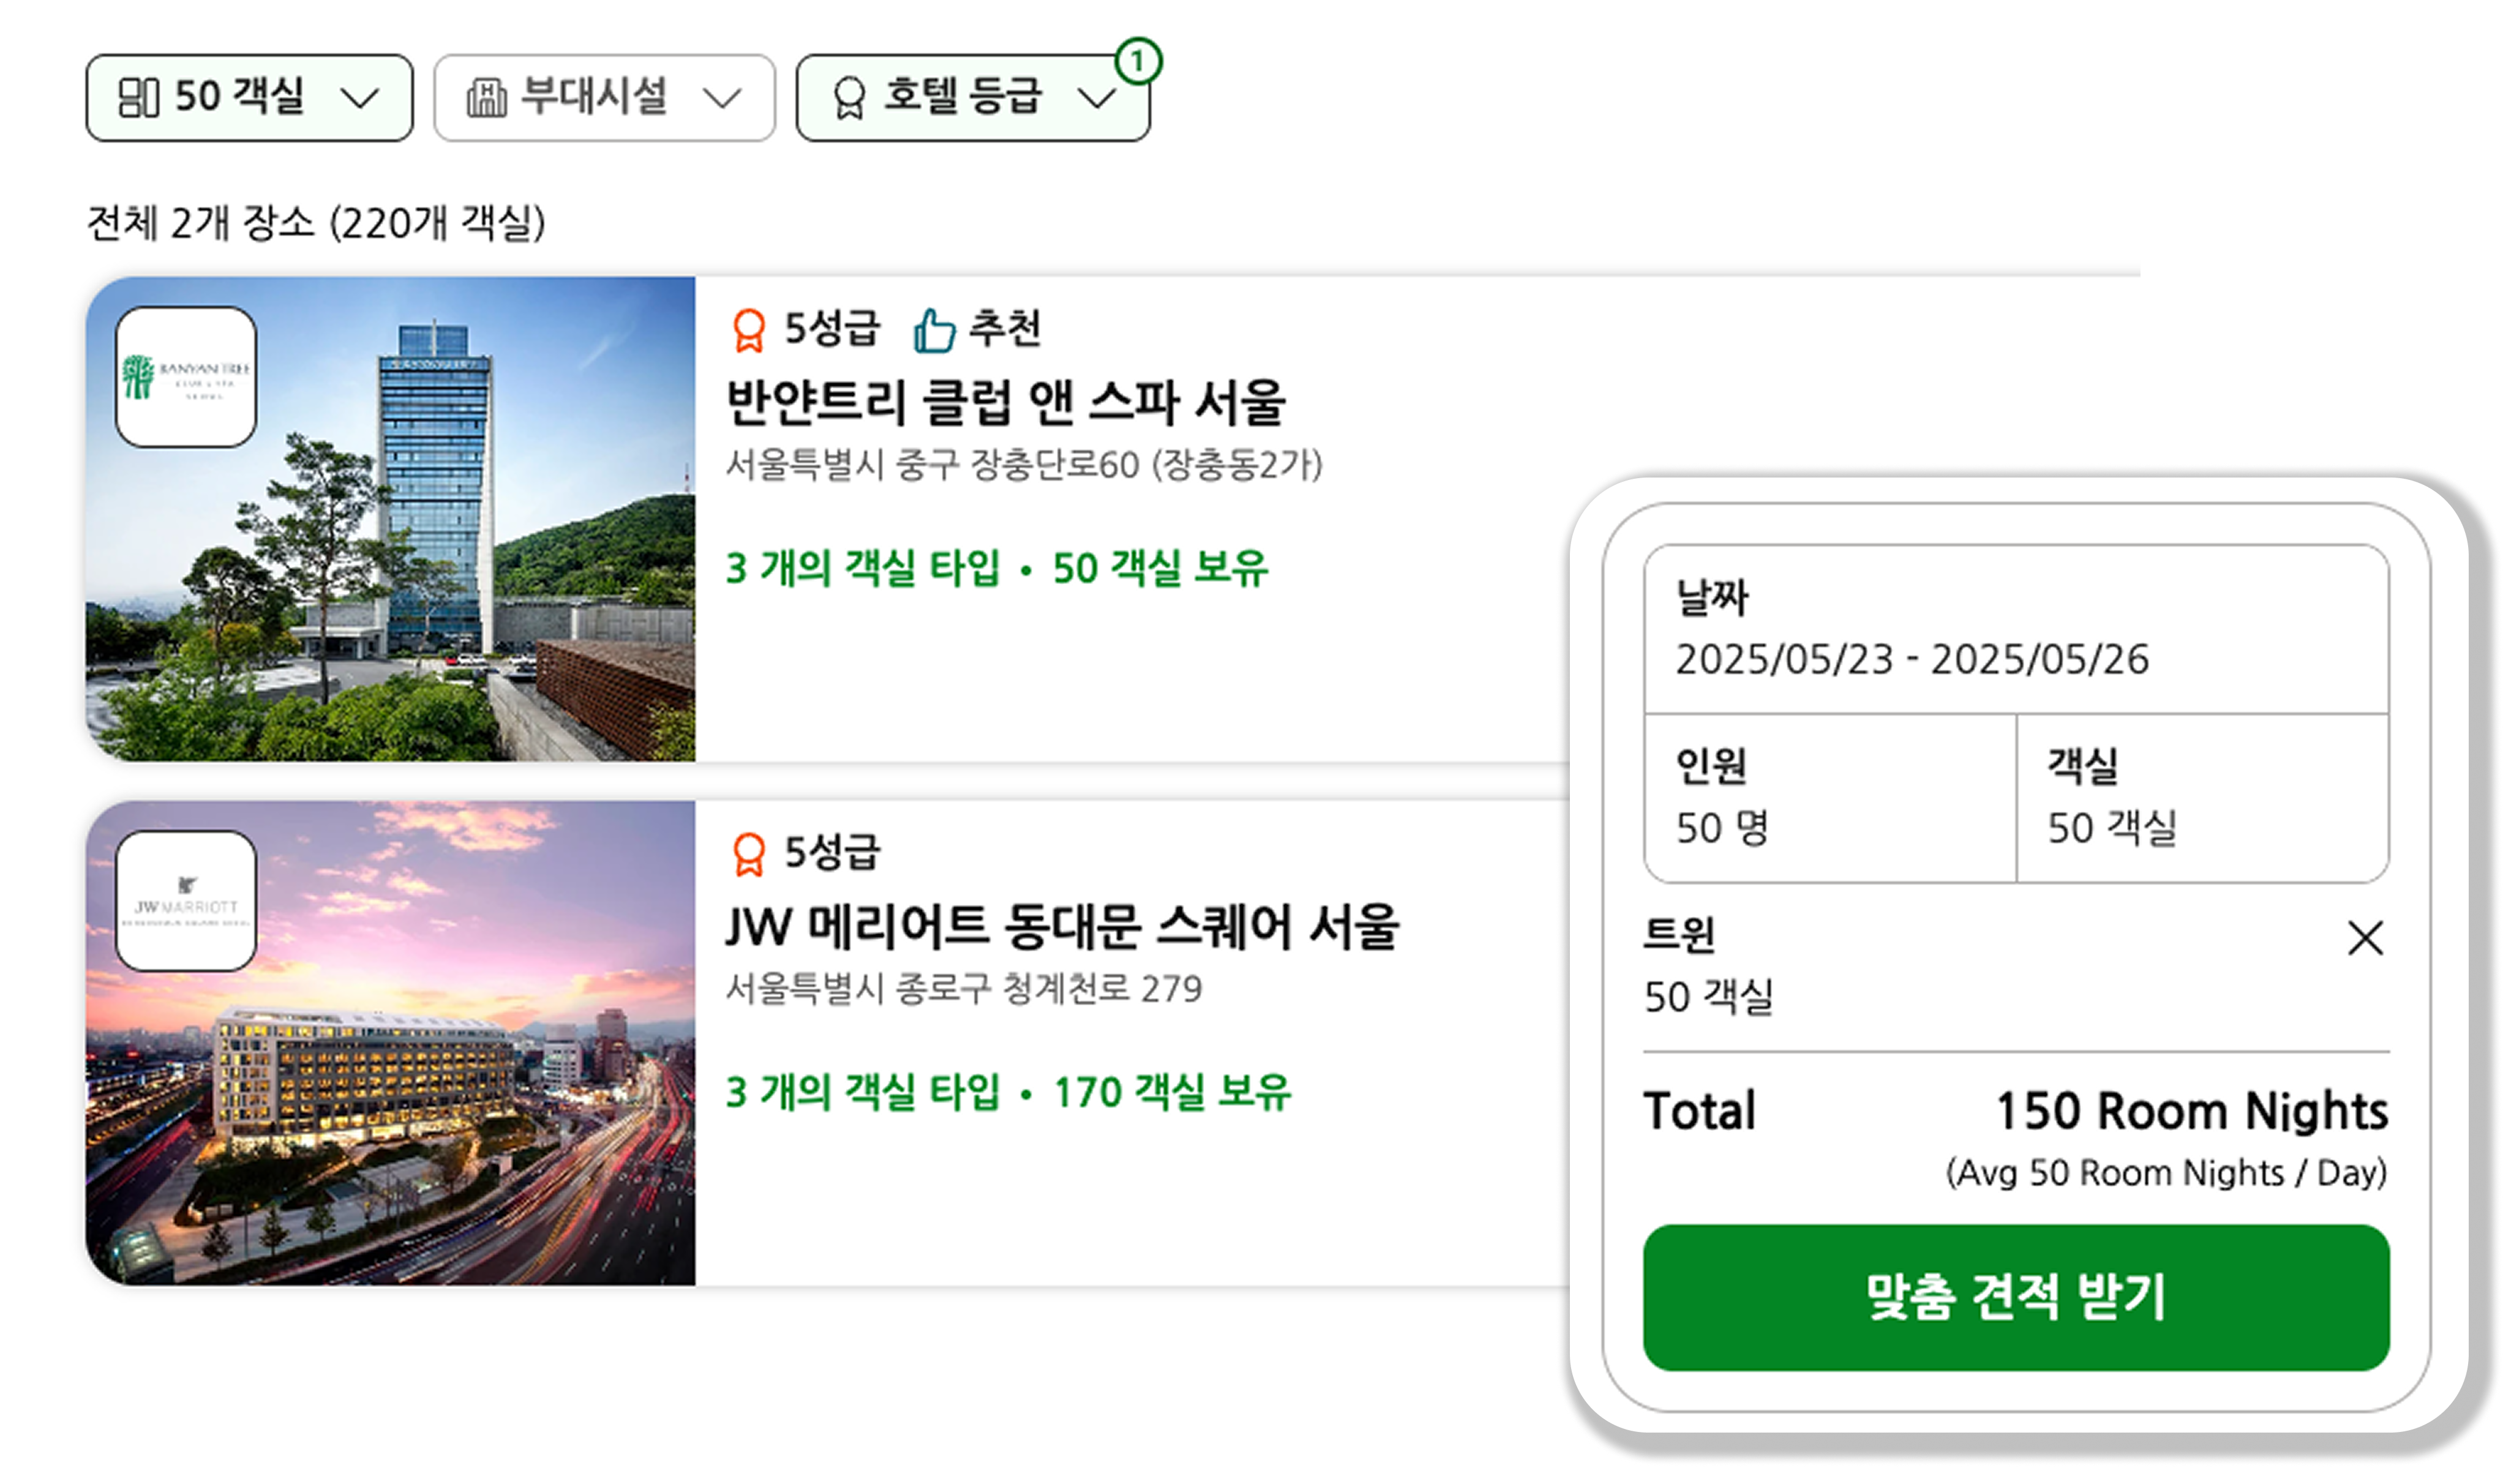The height and width of the screenshot is (1484, 2503).
Task: Click the thumbs-up 추천 icon
Action: point(934,330)
